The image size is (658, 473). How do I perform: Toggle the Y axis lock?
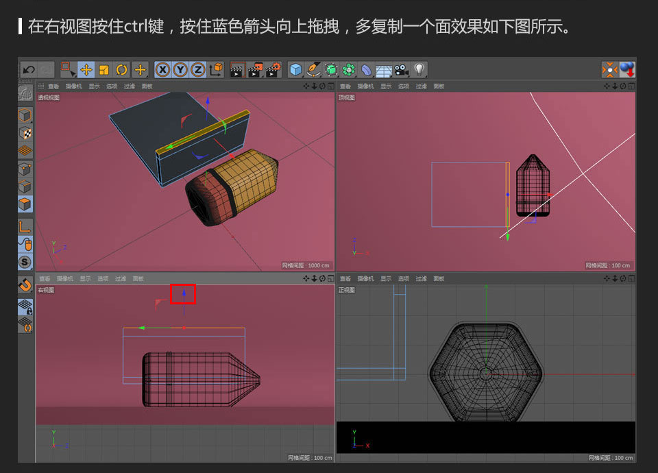[179, 69]
